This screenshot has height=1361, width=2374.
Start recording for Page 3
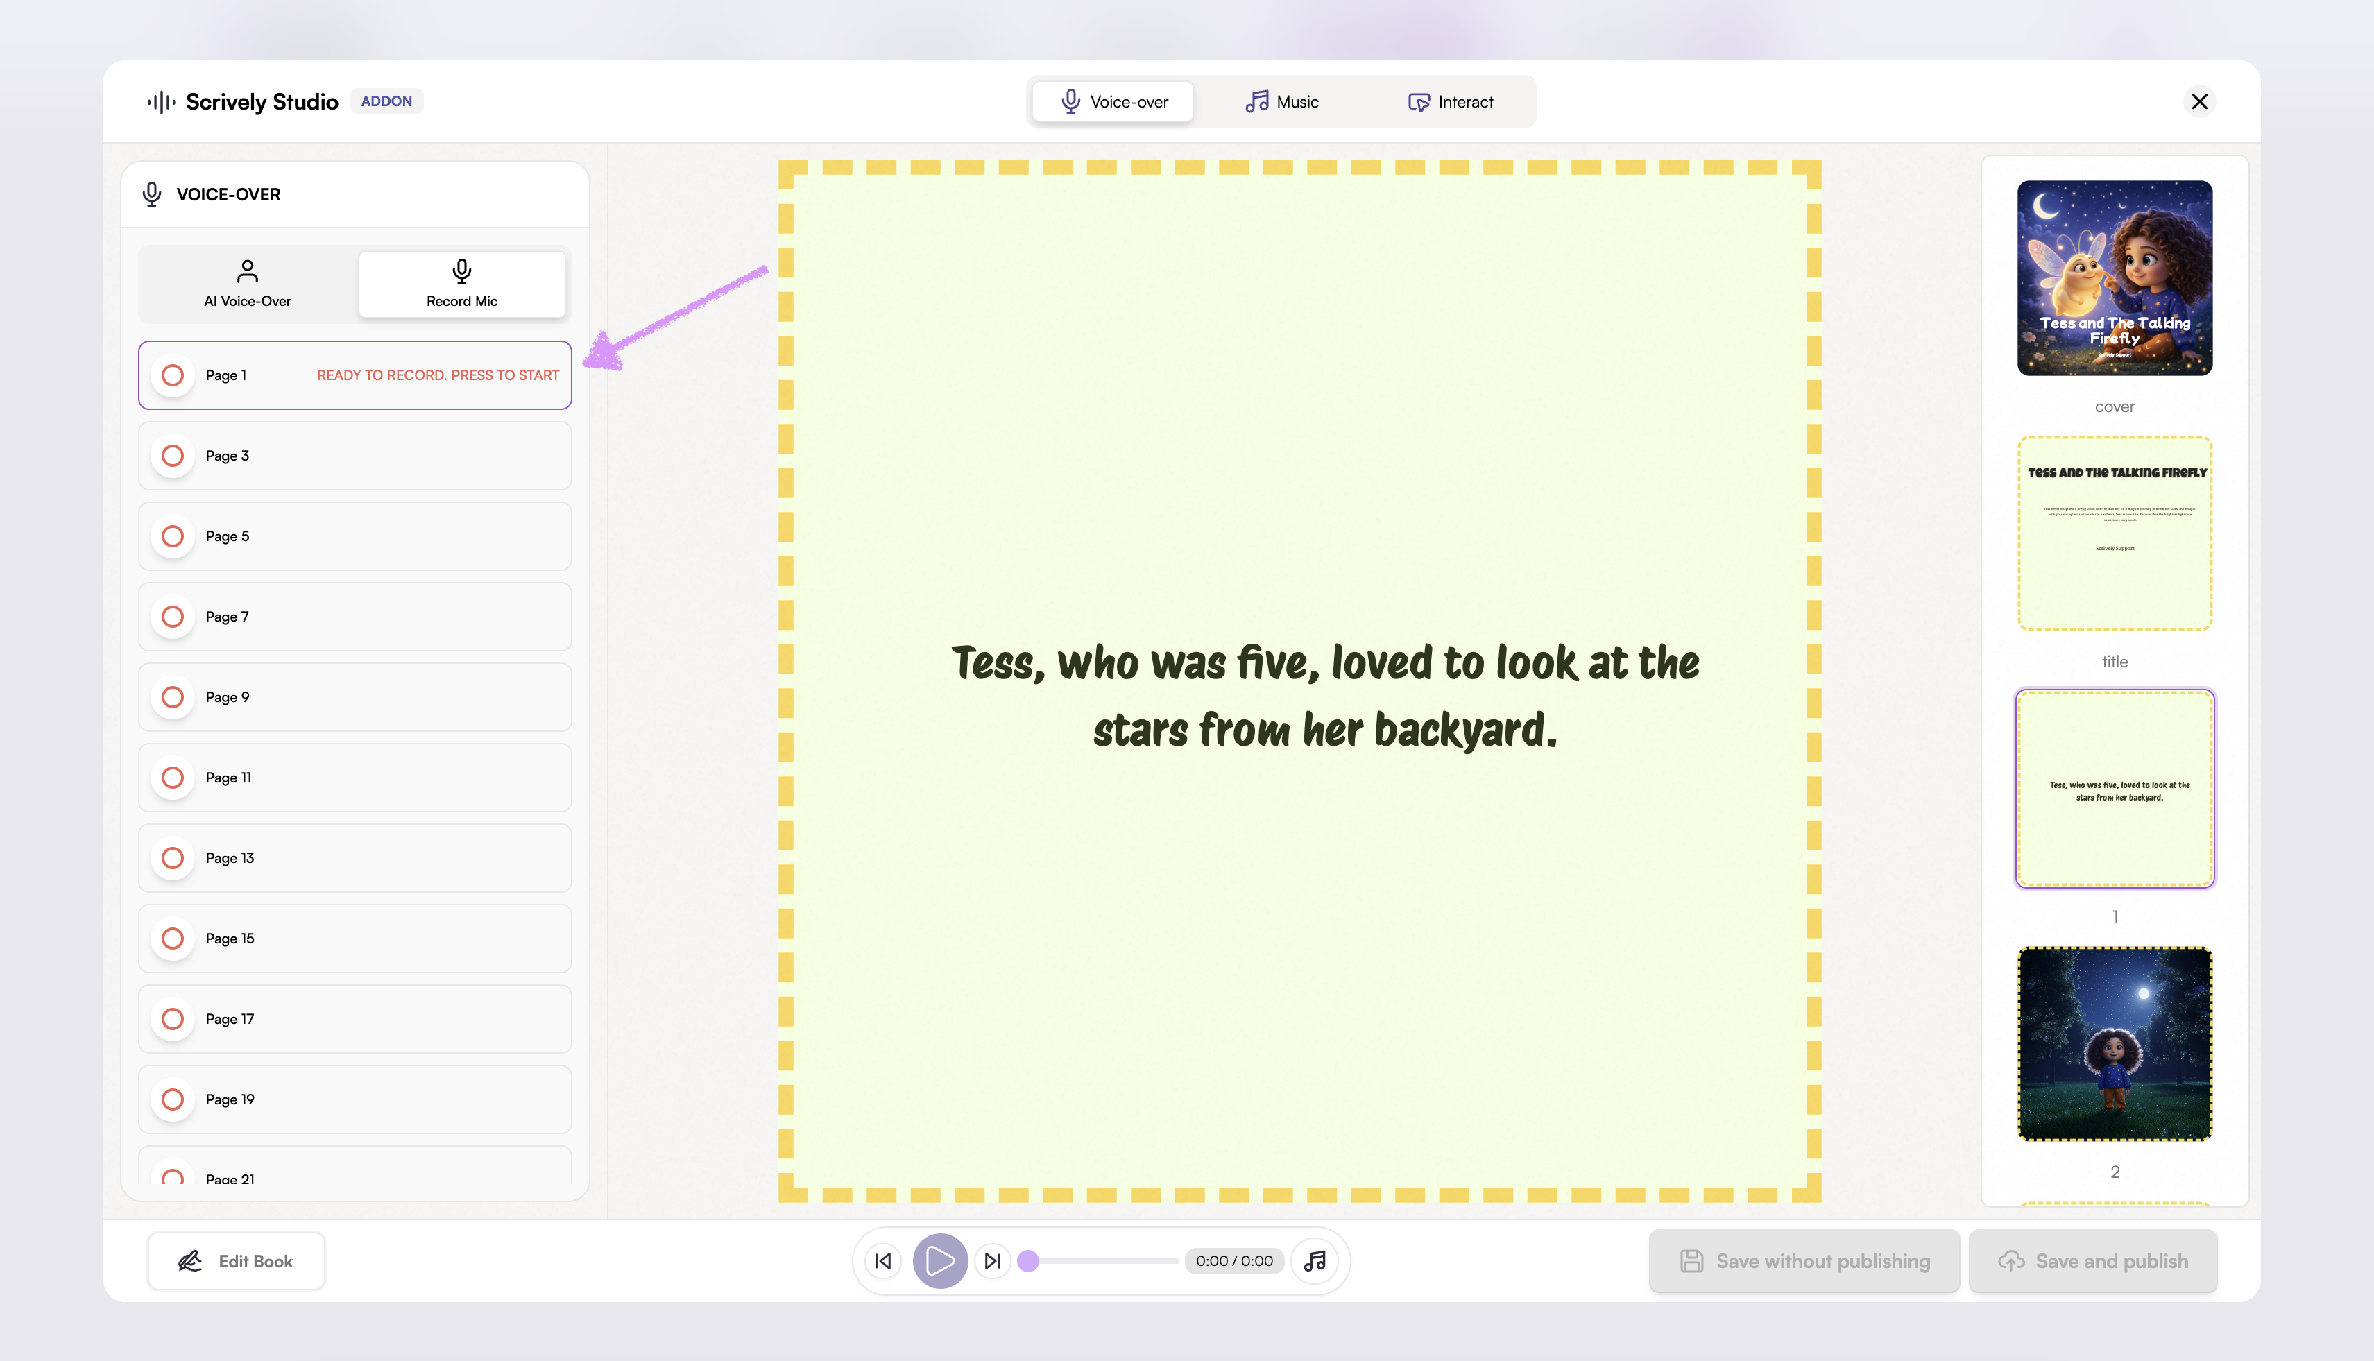(x=173, y=455)
